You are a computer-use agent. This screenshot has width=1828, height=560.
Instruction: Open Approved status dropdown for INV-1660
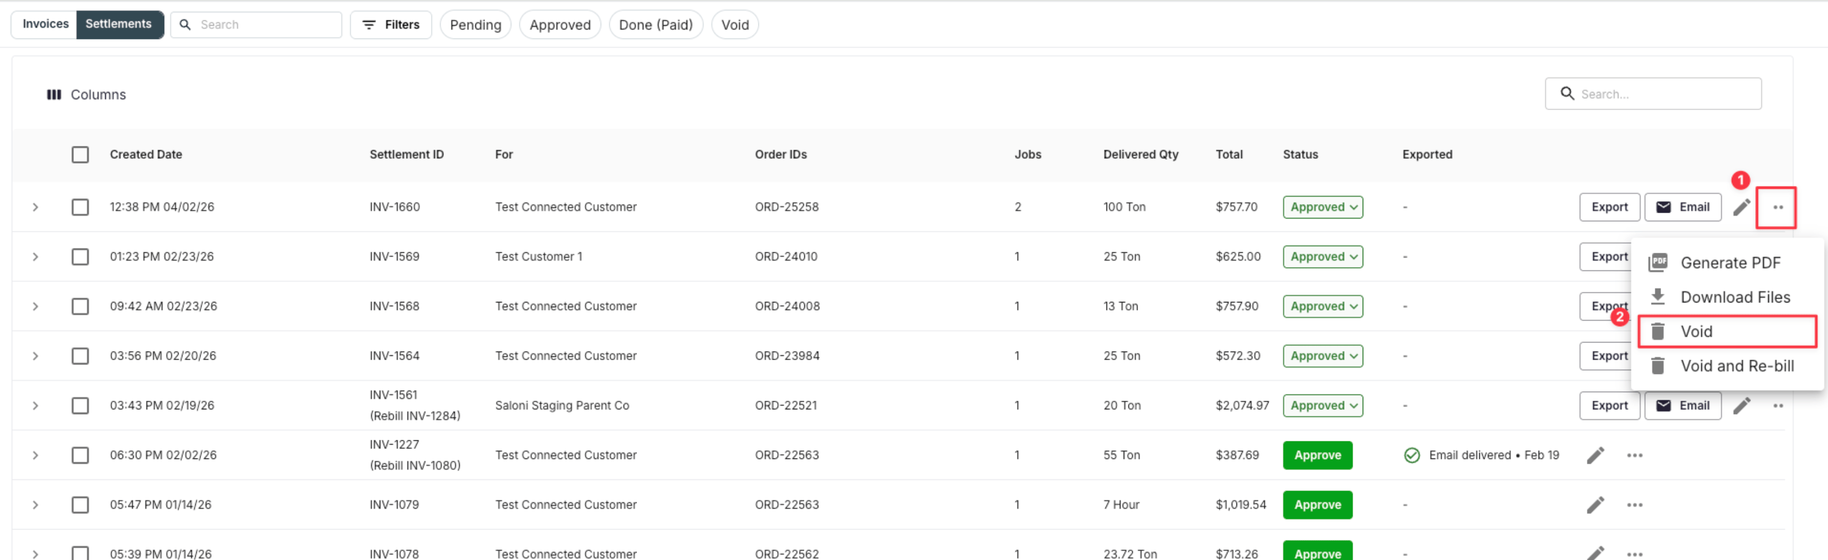[x=1322, y=207]
